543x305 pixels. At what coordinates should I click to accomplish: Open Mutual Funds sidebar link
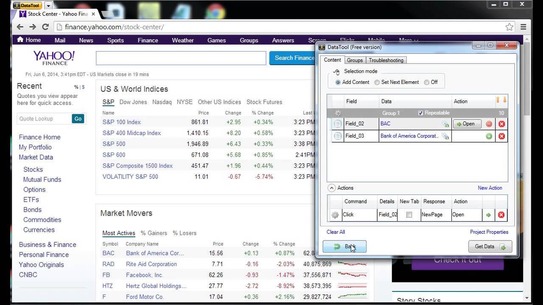[42, 180]
